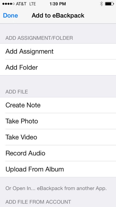The image size is (116, 207).
Task: Tap the battery indicator icon
Action: tap(109, 4)
